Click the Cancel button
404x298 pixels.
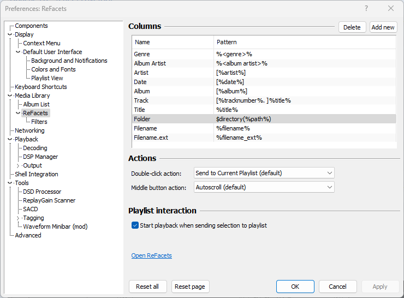[337, 287]
